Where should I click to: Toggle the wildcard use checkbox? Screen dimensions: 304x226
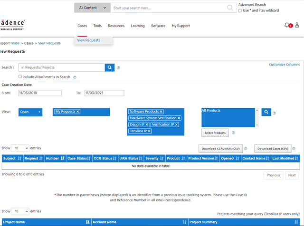click(240, 10)
